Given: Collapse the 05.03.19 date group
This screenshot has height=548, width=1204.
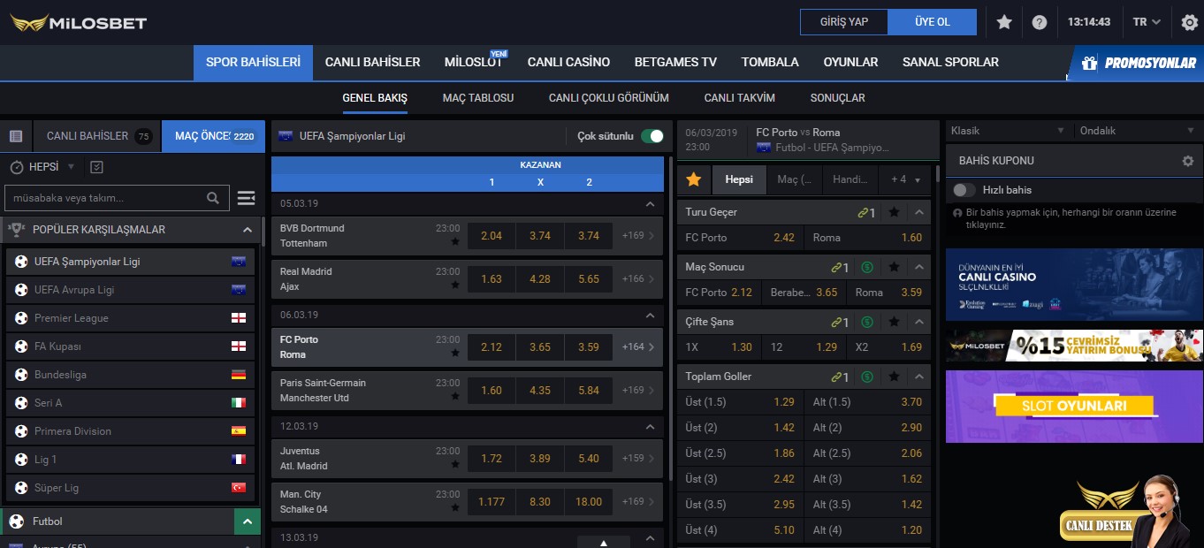Looking at the screenshot, I should coord(651,203).
